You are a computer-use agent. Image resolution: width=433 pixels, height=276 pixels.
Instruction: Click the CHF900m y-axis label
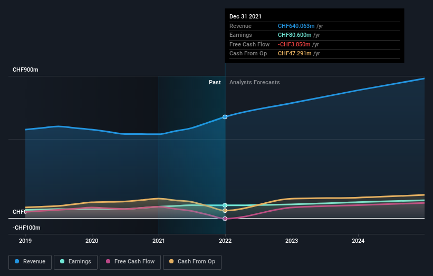coord(25,70)
